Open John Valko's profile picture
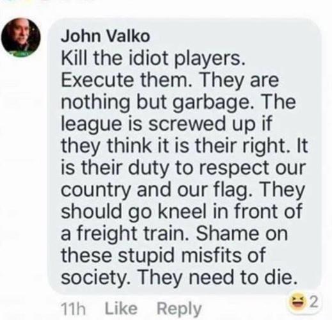The height and width of the screenshot is (320, 332). 20,38
